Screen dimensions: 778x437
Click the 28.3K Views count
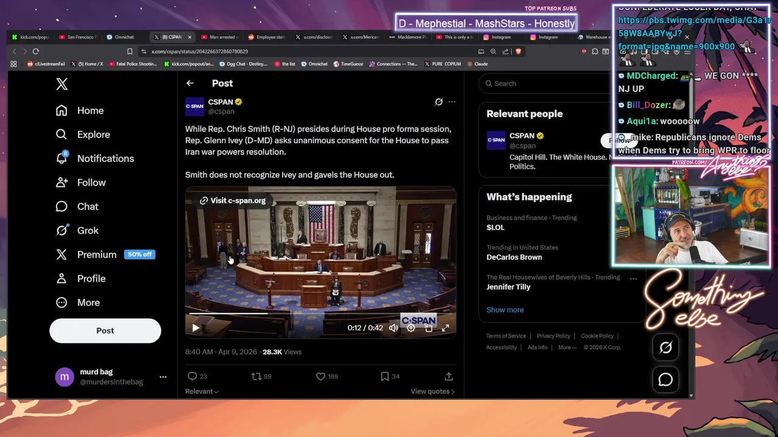point(282,352)
